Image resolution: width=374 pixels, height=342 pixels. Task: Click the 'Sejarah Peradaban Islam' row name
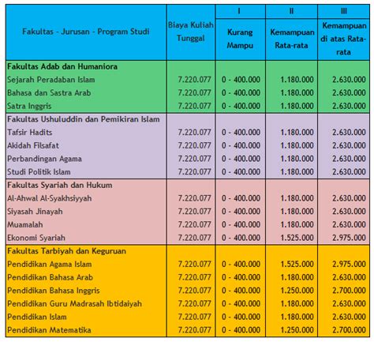click(51, 80)
